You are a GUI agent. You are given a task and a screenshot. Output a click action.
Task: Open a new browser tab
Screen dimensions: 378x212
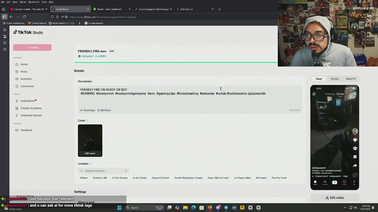click(219, 9)
